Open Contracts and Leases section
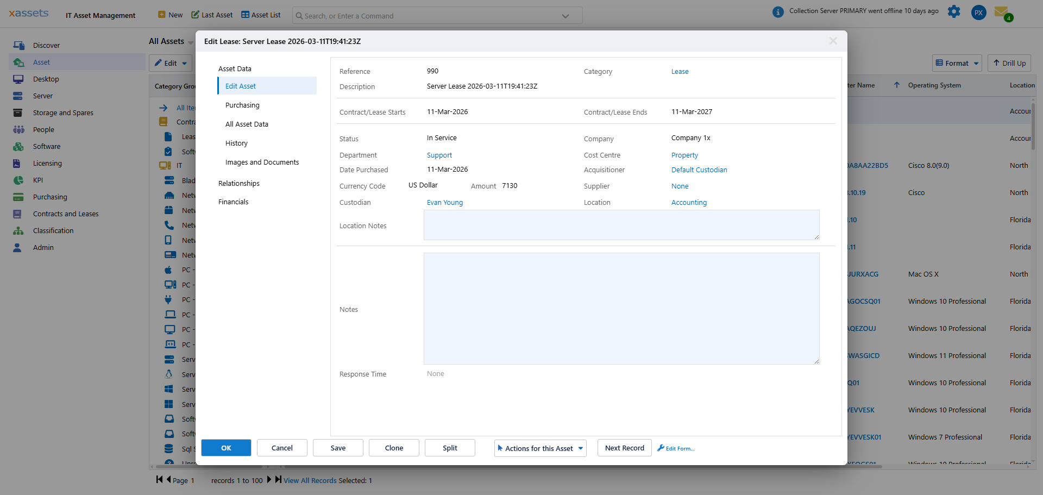The width and height of the screenshot is (1043, 495). [x=66, y=214]
